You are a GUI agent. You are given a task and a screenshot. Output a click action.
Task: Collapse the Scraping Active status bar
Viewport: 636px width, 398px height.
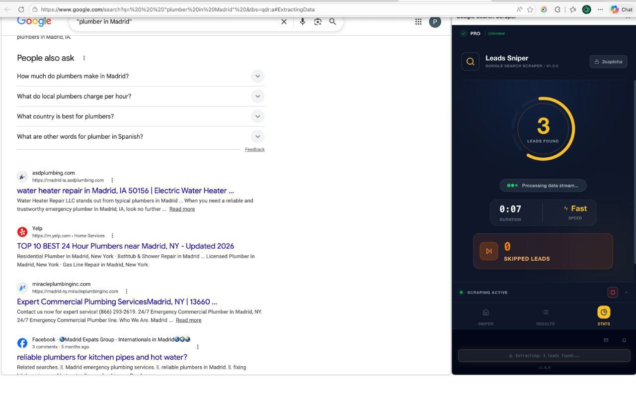click(627, 293)
